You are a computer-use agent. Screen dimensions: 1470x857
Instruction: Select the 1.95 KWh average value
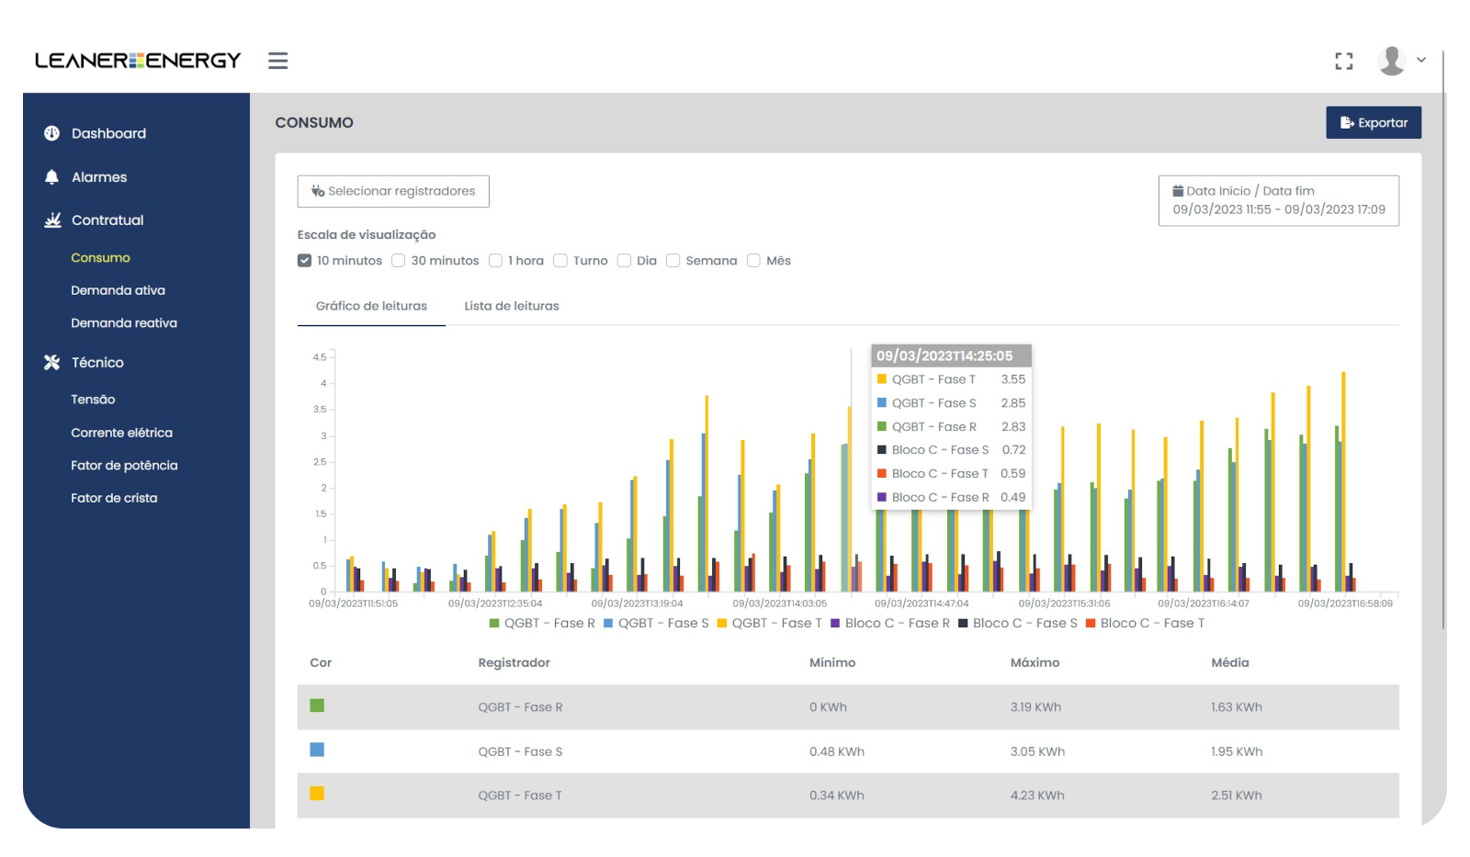(1237, 751)
